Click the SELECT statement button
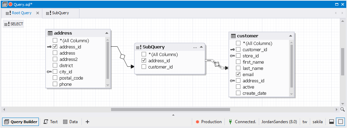 pyautogui.click(x=14, y=24)
